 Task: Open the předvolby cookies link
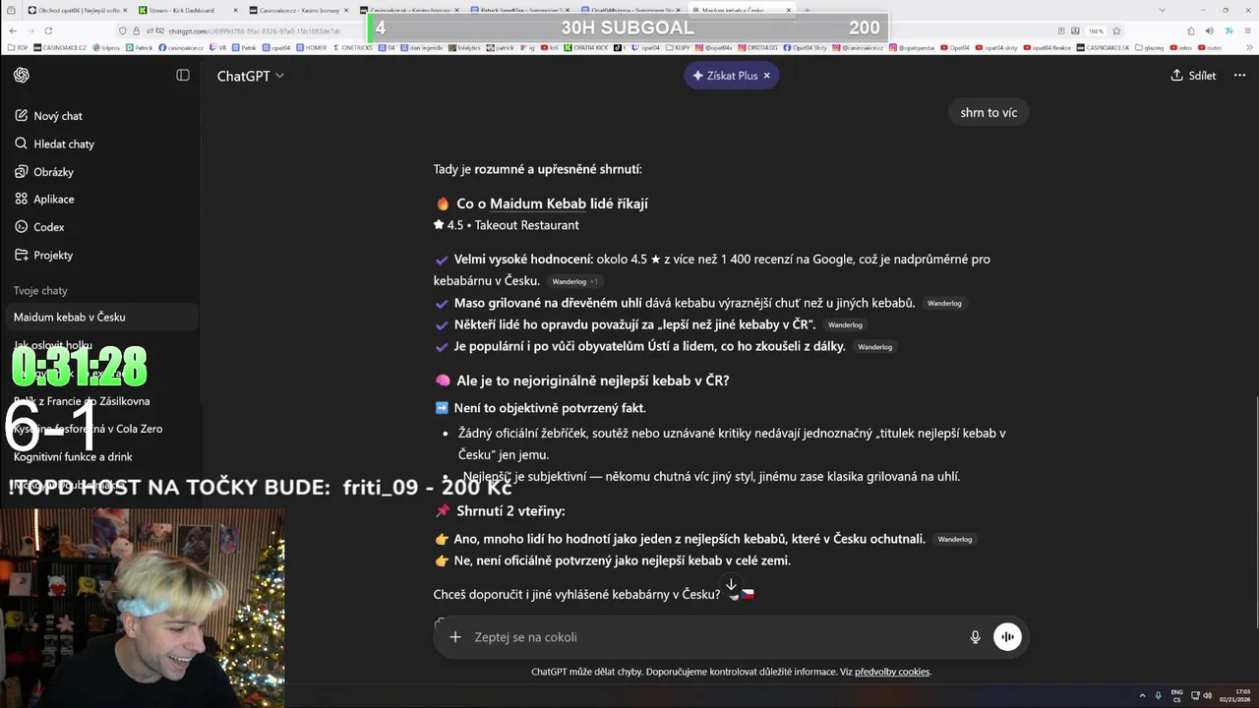pos(892,672)
